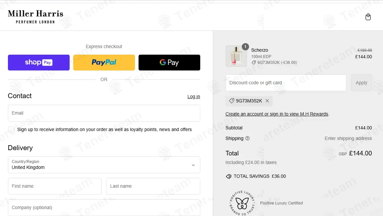Click the shipping help question mark icon

[x=247, y=139]
